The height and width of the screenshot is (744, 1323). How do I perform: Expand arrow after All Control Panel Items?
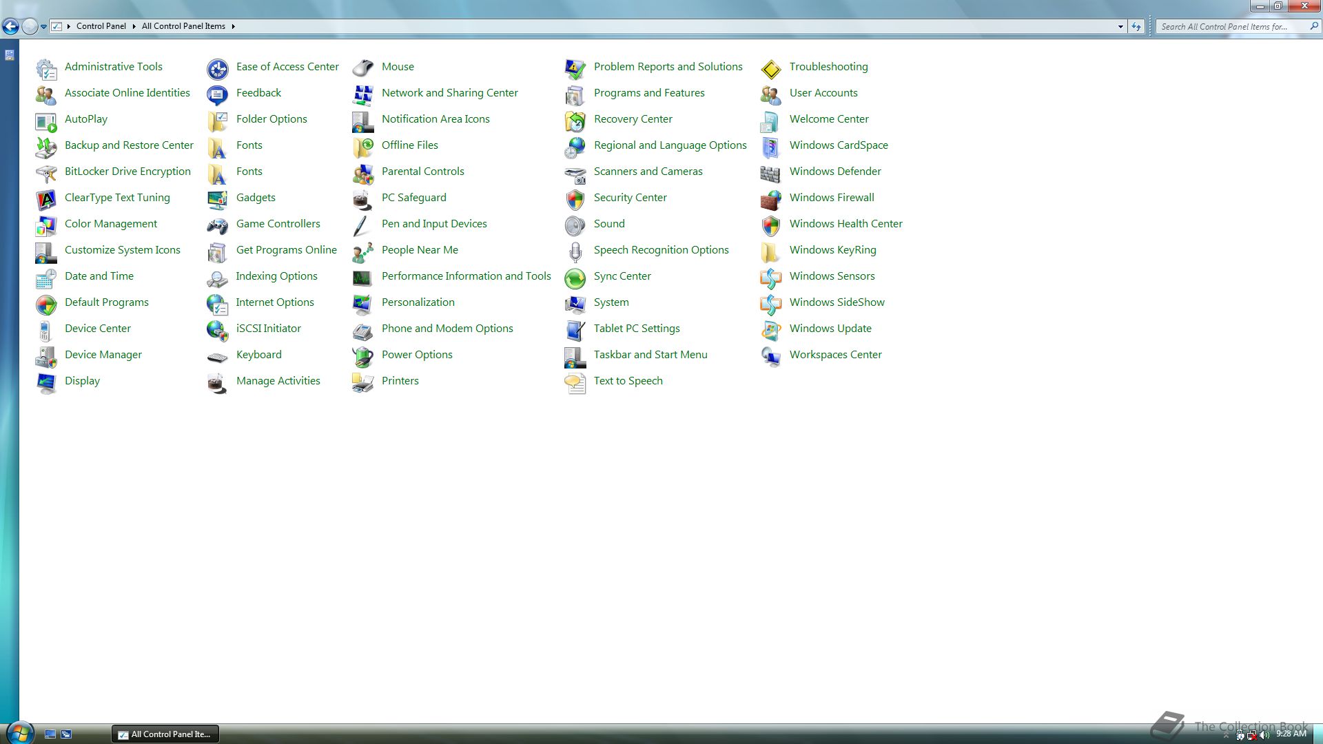point(234,27)
